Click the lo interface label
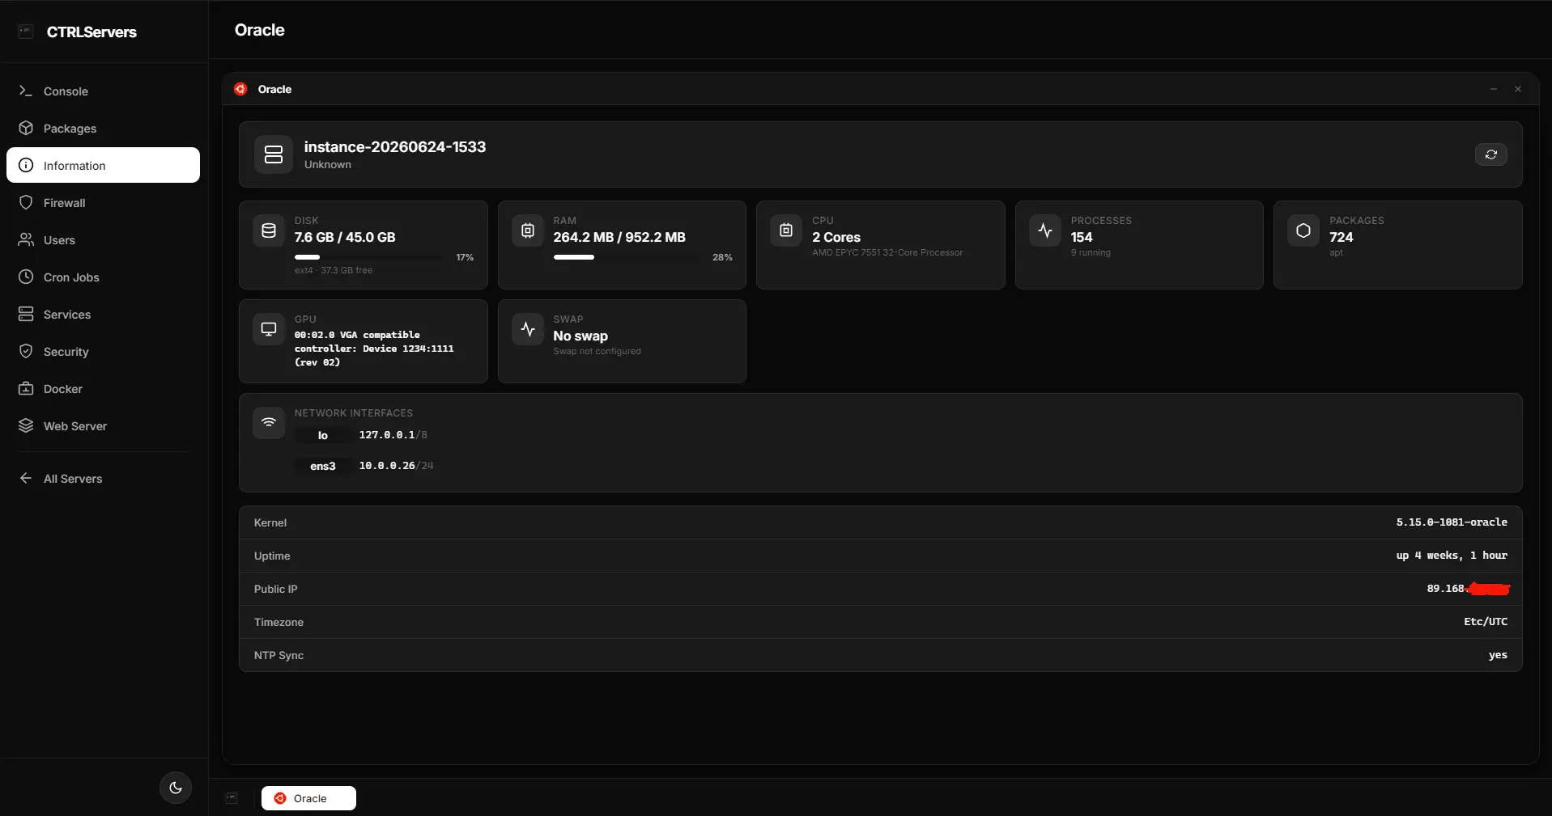Viewport: 1552px width, 816px height. (323, 435)
